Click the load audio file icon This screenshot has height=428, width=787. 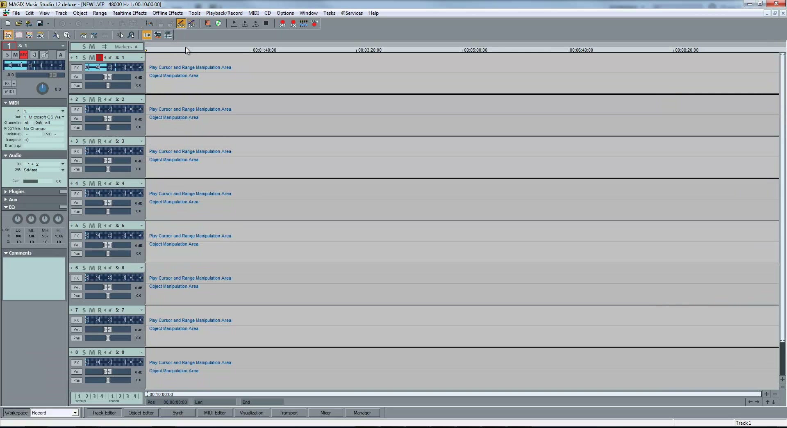click(x=29, y=23)
